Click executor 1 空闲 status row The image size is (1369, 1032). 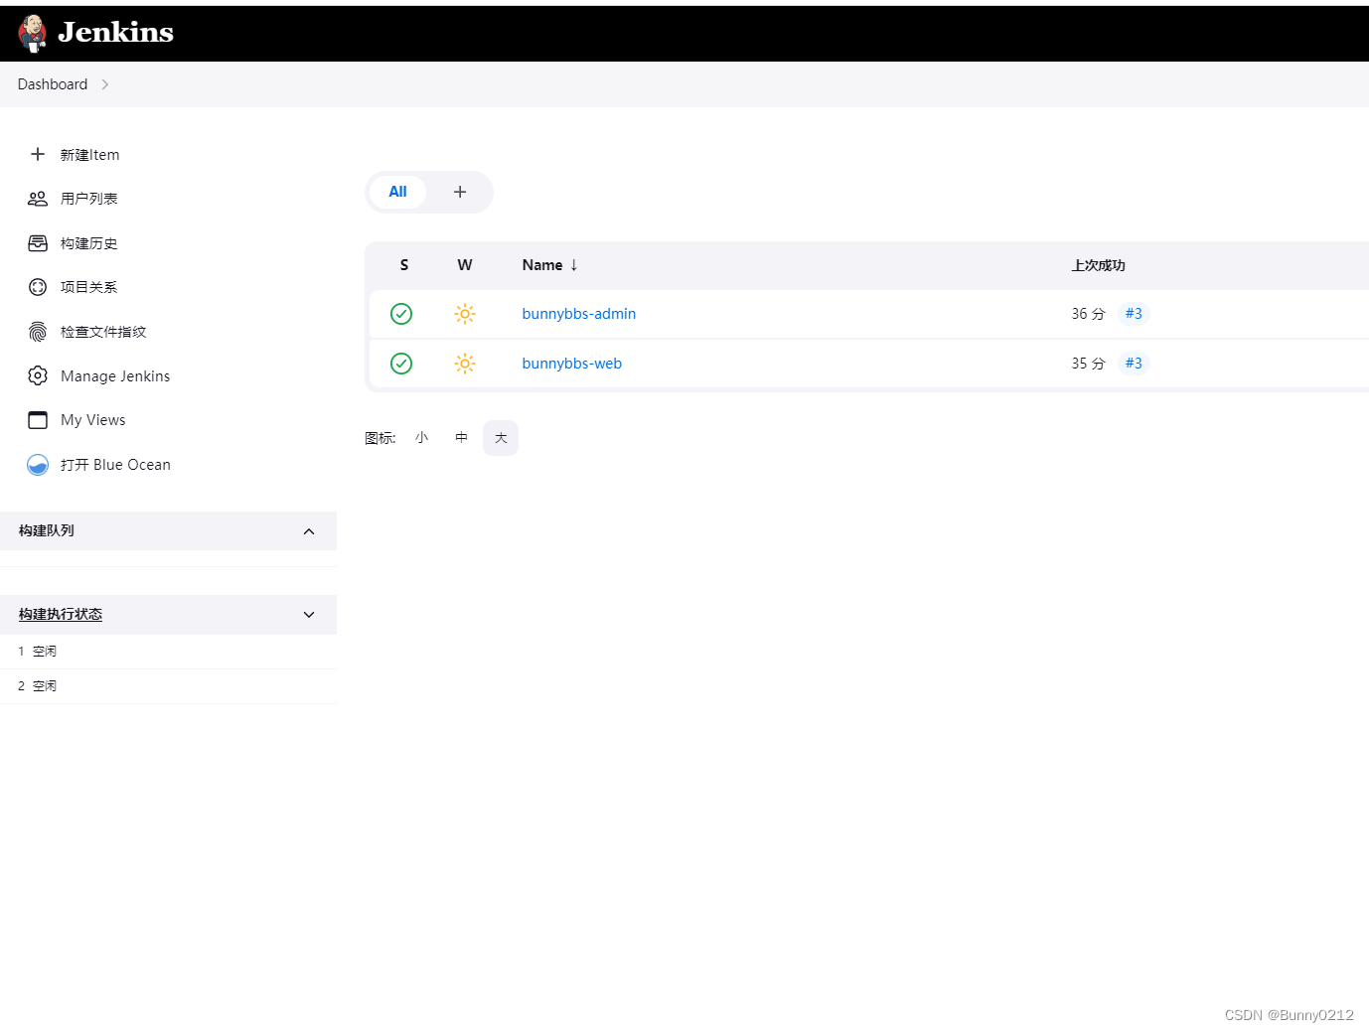point(169,652)
